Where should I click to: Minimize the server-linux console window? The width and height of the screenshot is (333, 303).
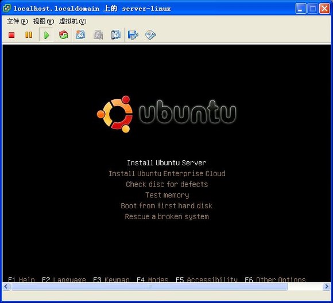(300, 9)
